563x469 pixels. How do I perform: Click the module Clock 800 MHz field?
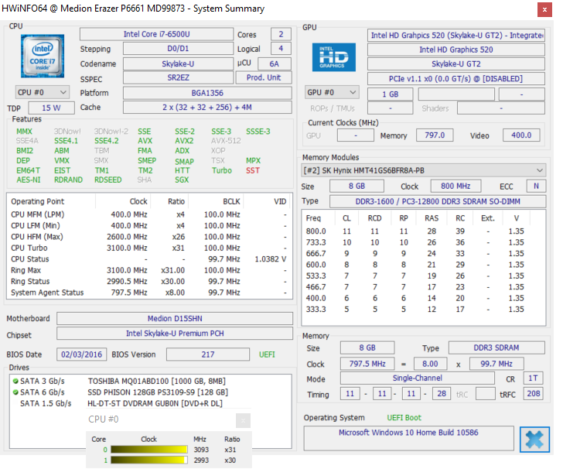pos(456,187)
